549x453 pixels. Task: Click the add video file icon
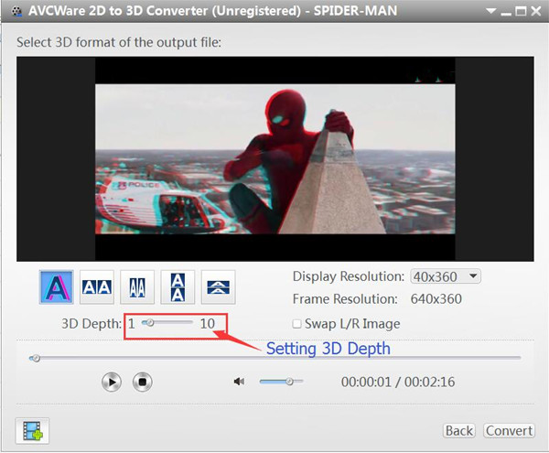coord(32,431)
